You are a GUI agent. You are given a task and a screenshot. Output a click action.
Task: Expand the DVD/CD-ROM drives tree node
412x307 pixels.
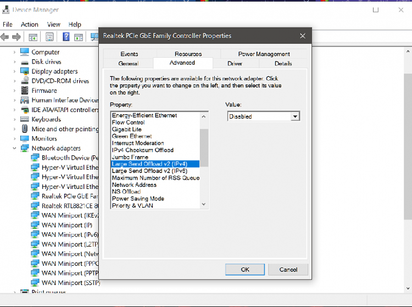coord(14,81)
